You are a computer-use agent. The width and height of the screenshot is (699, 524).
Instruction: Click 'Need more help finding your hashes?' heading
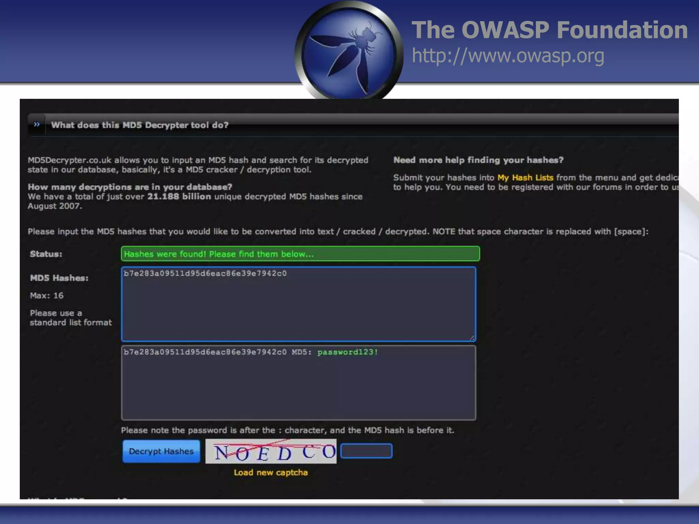coord(478,160)
